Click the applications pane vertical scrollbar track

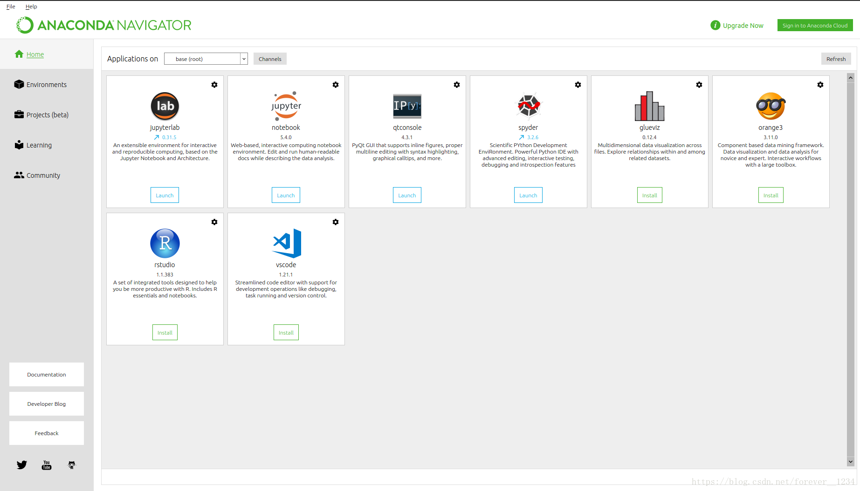tap(851, 270)
